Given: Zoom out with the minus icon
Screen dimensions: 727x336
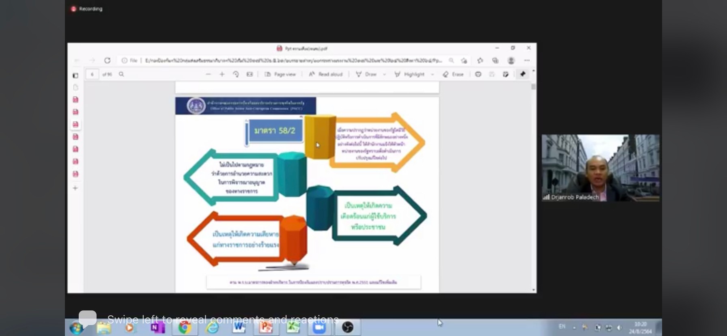Looking at the screenshot, I should click(208, 74).
